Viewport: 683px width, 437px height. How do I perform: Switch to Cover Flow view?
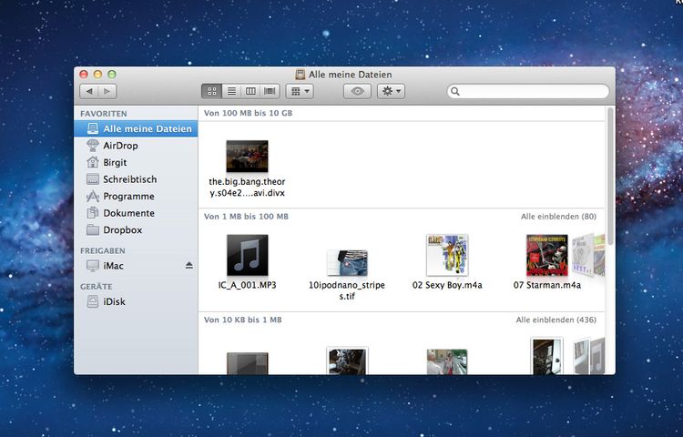(270, 91)
